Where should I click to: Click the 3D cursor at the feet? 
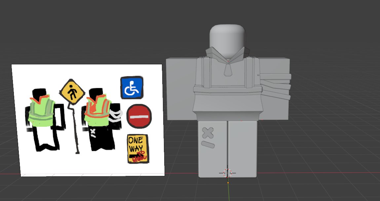tap(228, 173)
